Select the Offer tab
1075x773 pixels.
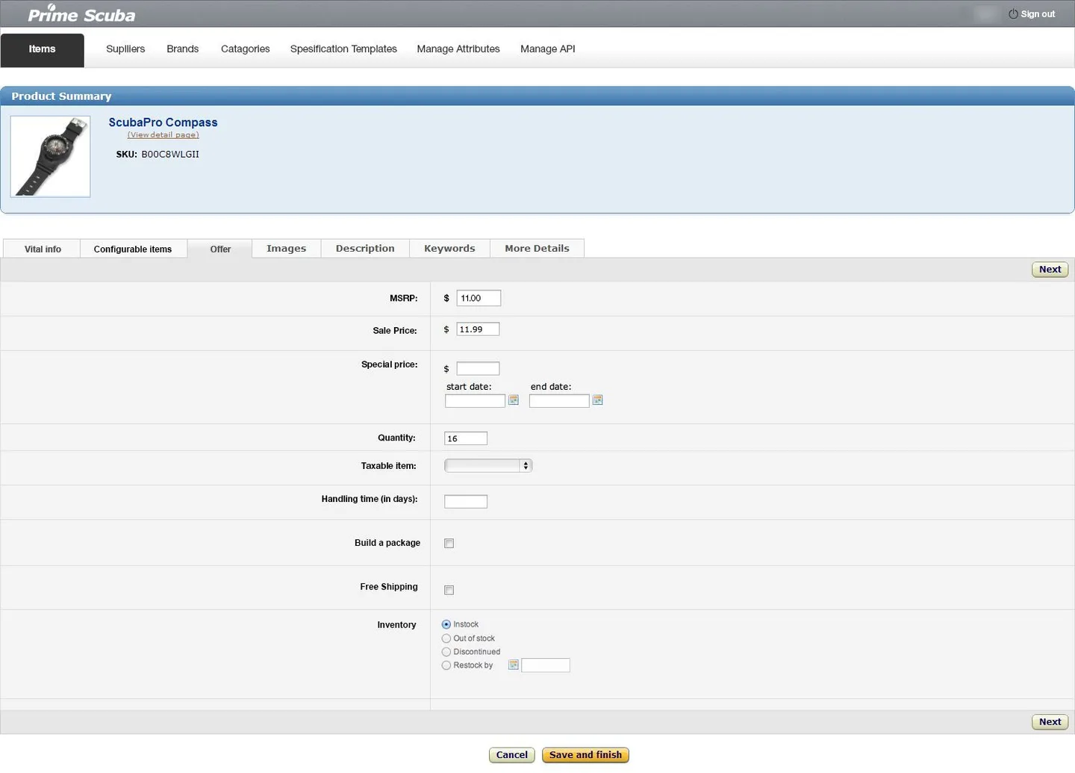point(220,249)
